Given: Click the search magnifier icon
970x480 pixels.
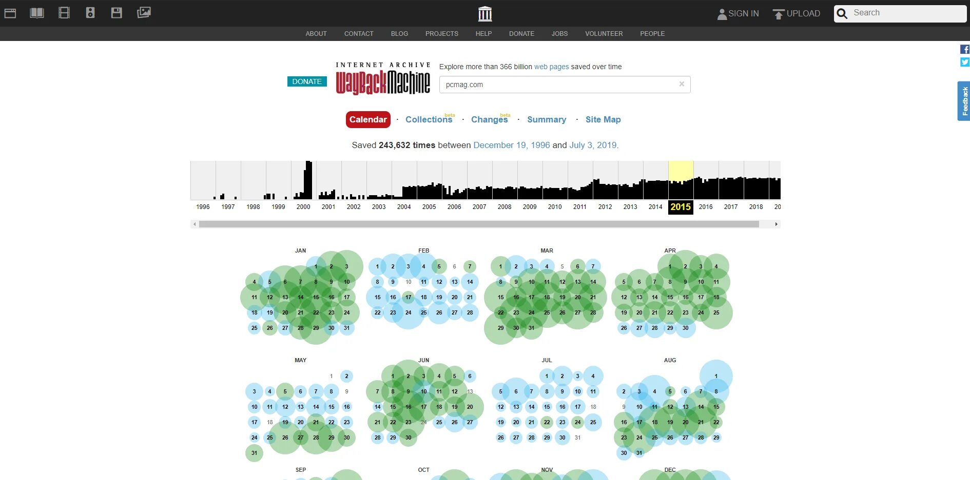Looking at the screenshot, I should (842, 14).
